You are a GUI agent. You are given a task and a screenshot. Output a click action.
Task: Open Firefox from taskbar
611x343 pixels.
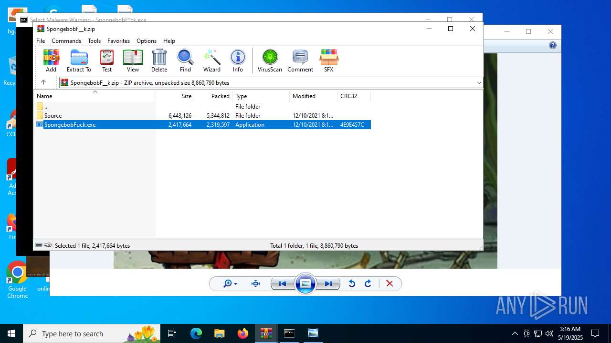pyautogui.click(x=242, y=333)
